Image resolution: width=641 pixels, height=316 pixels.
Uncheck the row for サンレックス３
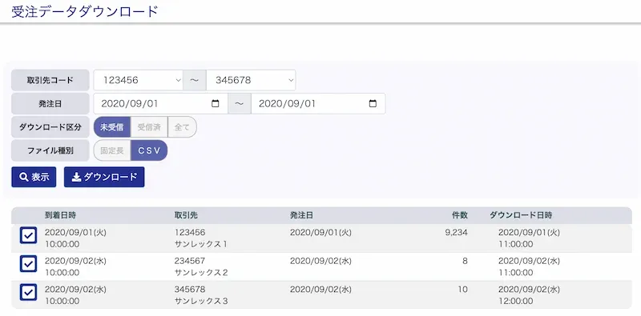(28, 292)
